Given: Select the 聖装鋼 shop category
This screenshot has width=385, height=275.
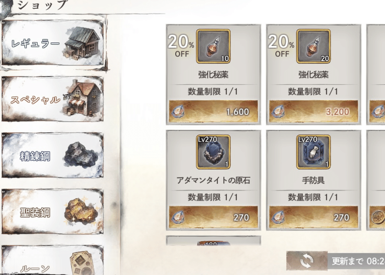Looking at the screenshot, I should point(52,212).
